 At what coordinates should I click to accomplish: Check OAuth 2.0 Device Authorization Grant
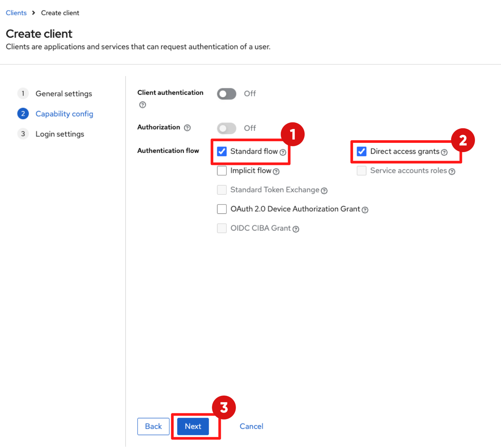point(222,209)
